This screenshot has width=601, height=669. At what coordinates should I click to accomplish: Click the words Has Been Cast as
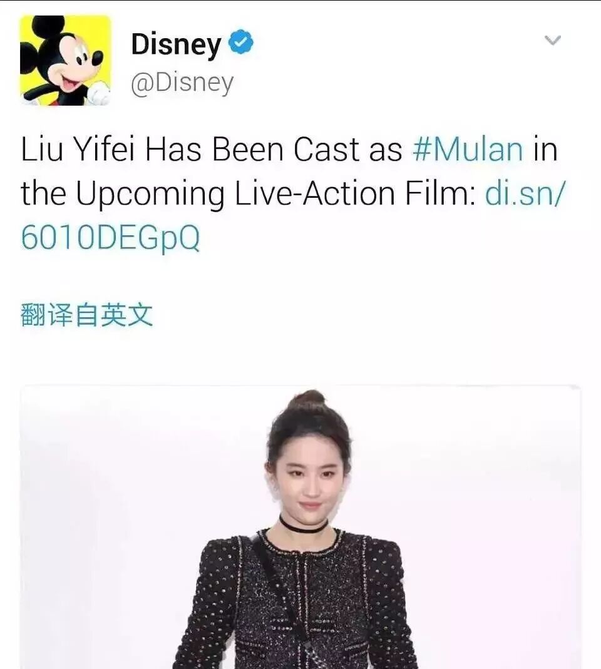click(x=274, y=150)
